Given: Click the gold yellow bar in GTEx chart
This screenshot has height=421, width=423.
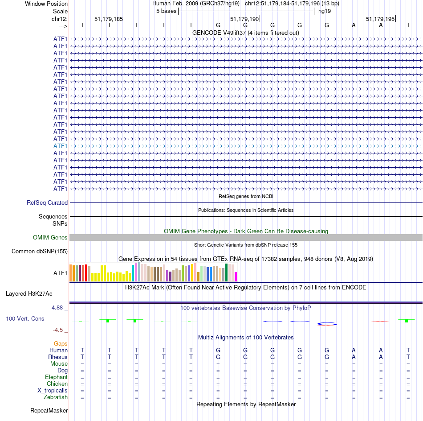Looking at the screenshot, I should 192,273.
